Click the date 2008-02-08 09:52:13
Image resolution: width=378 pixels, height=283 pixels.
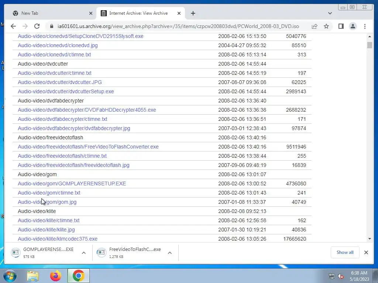[242, 211]
